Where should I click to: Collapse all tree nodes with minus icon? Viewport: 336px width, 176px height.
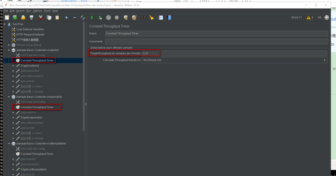point(75,18)
